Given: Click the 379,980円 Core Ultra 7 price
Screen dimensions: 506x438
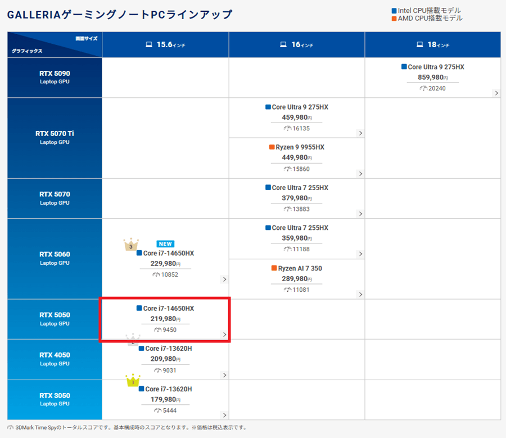Looking at the screenshot, I should [295, 198].
